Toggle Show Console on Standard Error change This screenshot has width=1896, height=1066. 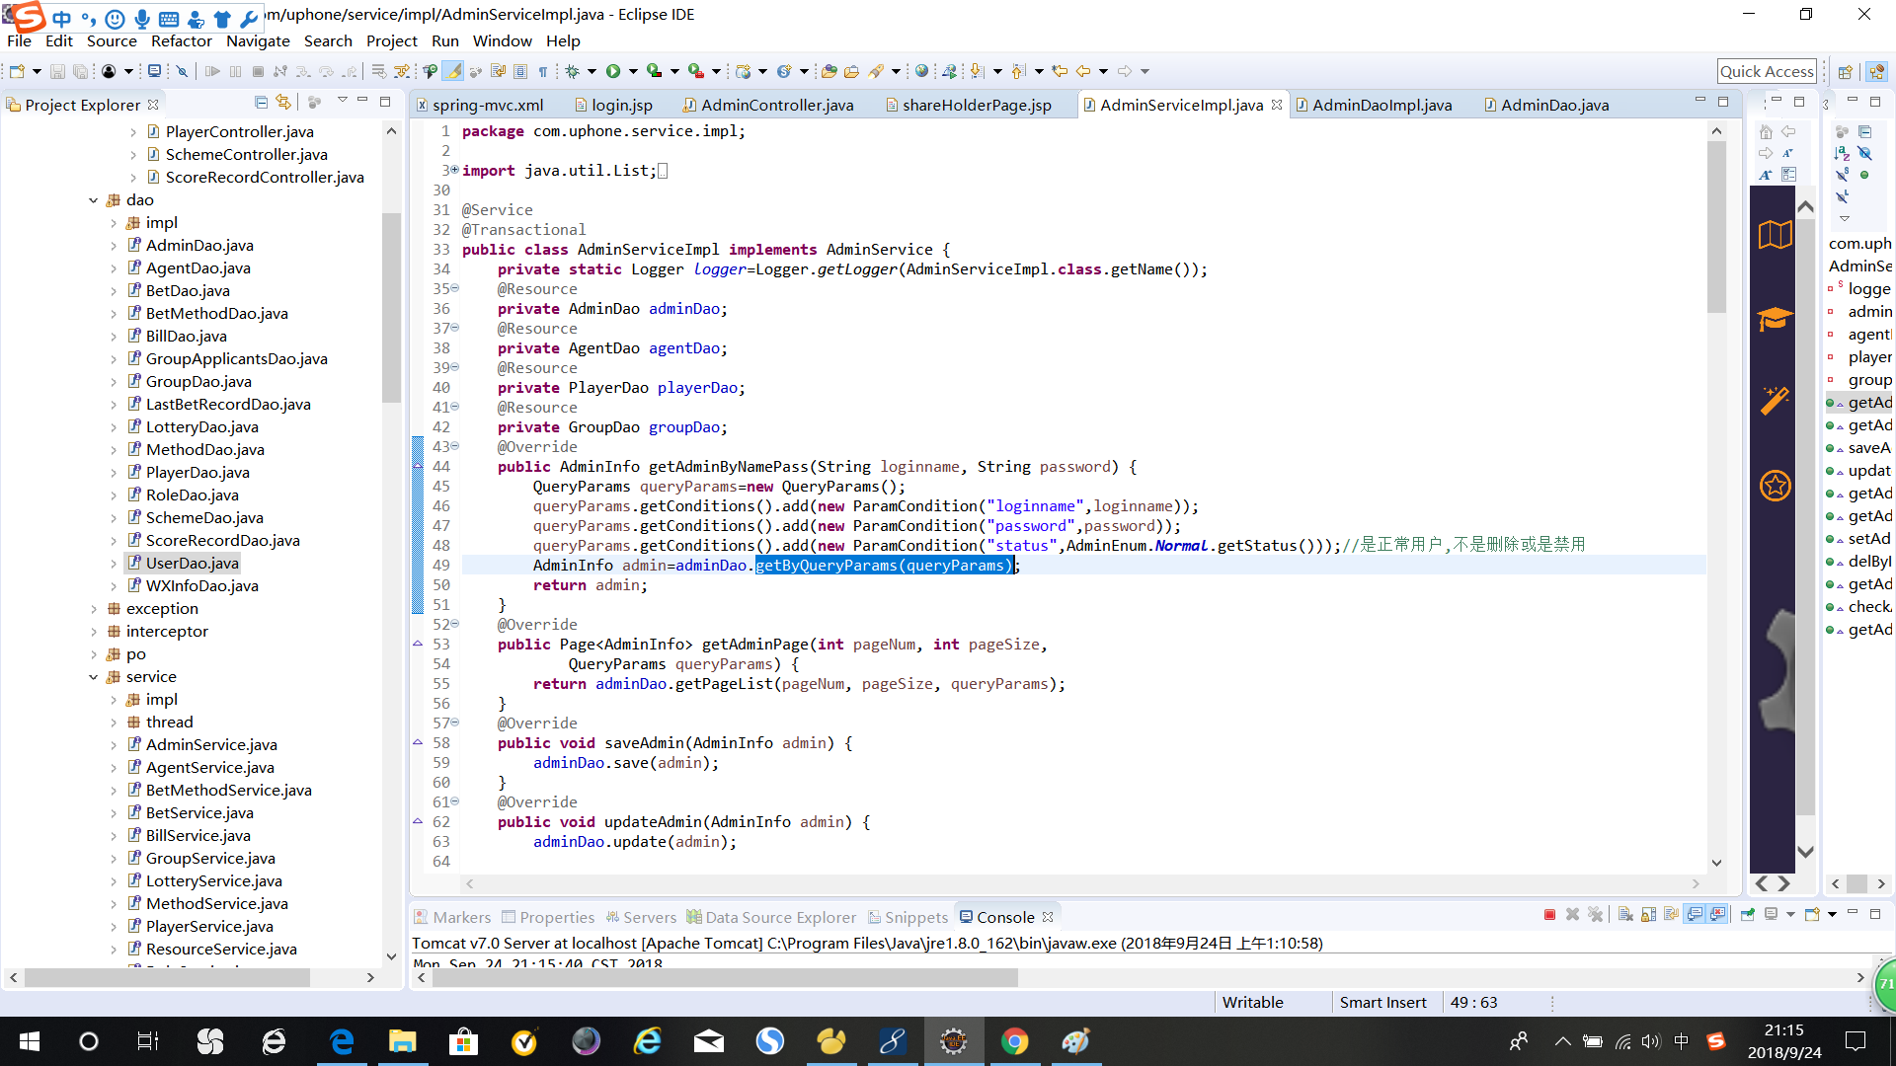click(x=1718, y=915)
